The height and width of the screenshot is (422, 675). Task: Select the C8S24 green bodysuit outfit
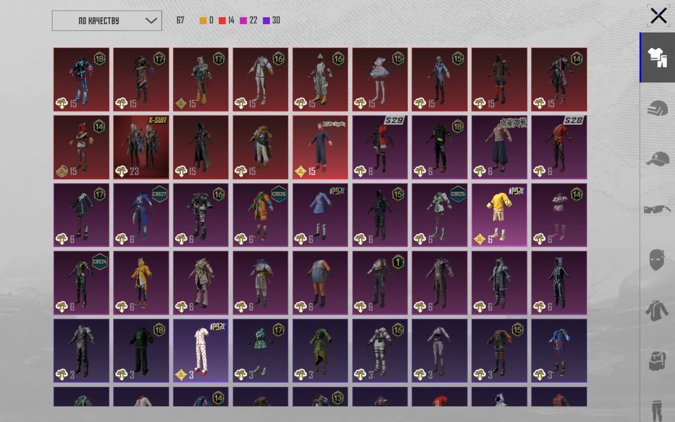[81, 283]
